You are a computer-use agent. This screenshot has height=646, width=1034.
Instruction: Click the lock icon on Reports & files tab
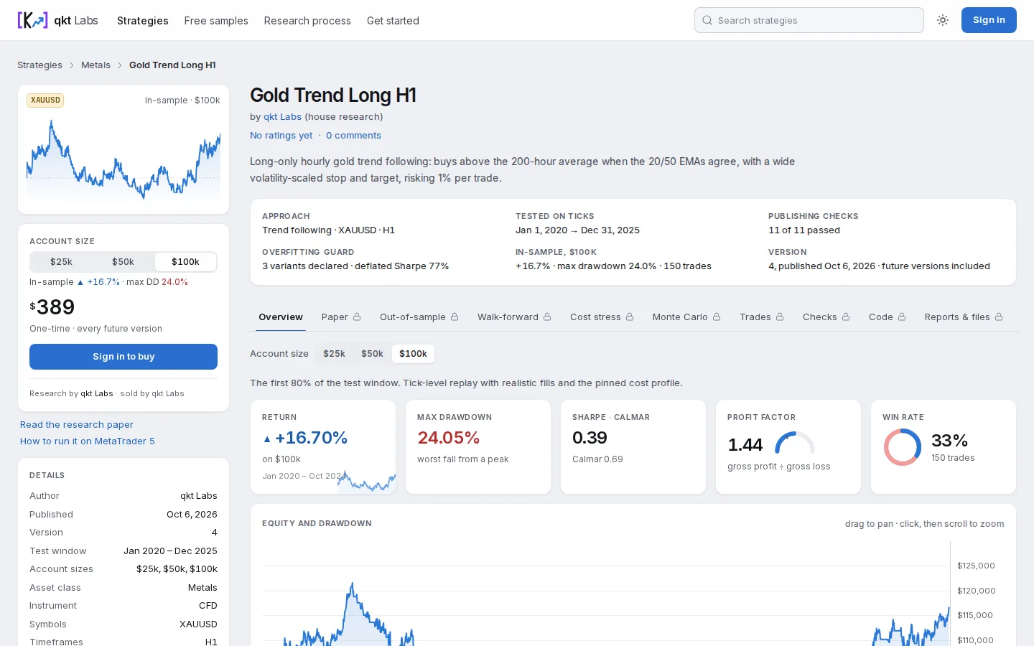point(999,317)
